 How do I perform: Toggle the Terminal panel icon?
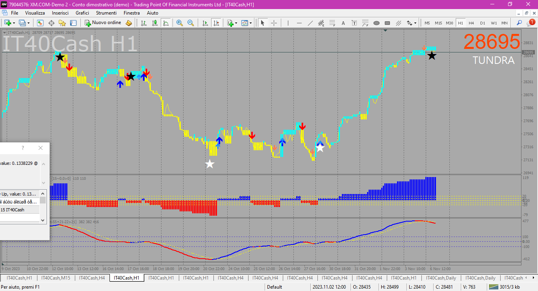click(x=73, y=23)
